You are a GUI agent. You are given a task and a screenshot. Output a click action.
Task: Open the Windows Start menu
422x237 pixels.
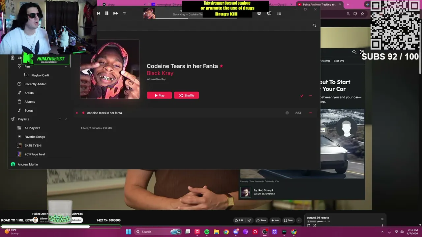tap(128, 232)
